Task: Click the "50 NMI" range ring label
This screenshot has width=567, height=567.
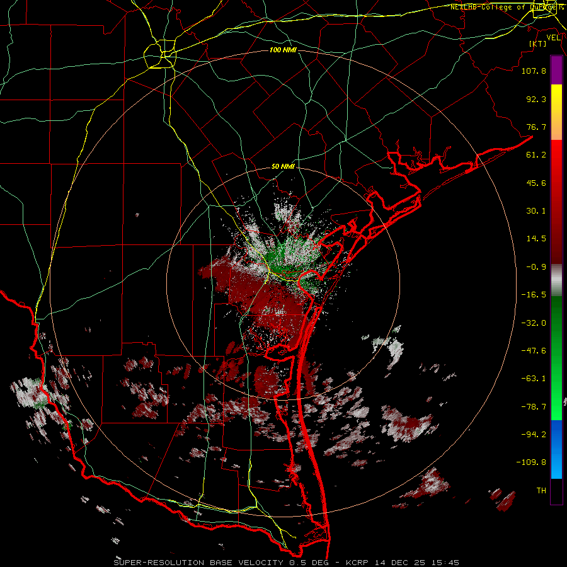Action: pyautogui.click(x=283, y=167)
